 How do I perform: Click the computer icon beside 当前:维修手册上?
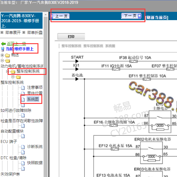3,49
